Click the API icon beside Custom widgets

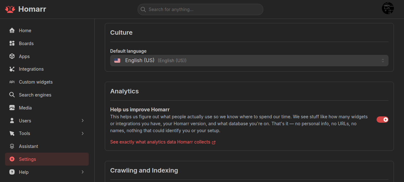(x=12, y=82)
